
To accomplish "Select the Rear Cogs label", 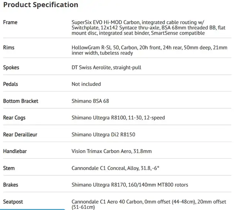I will 14,118.
